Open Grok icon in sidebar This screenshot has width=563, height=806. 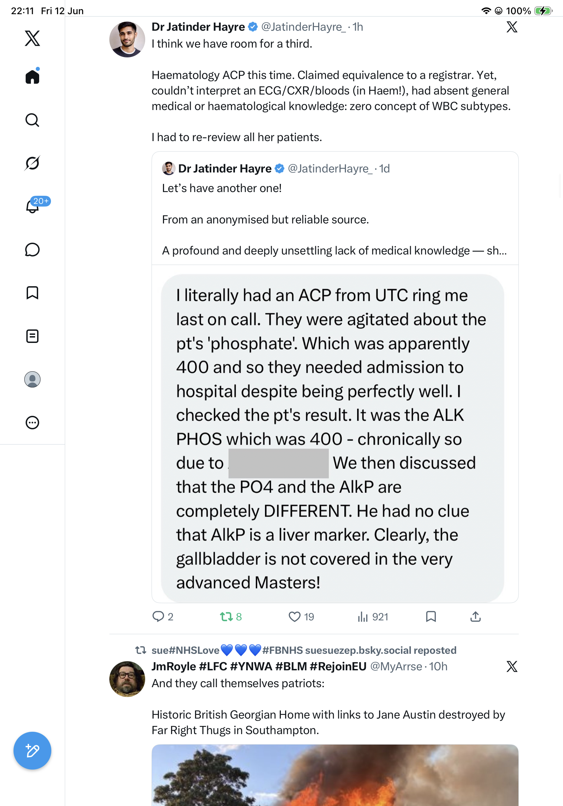(x=32, y=163)
